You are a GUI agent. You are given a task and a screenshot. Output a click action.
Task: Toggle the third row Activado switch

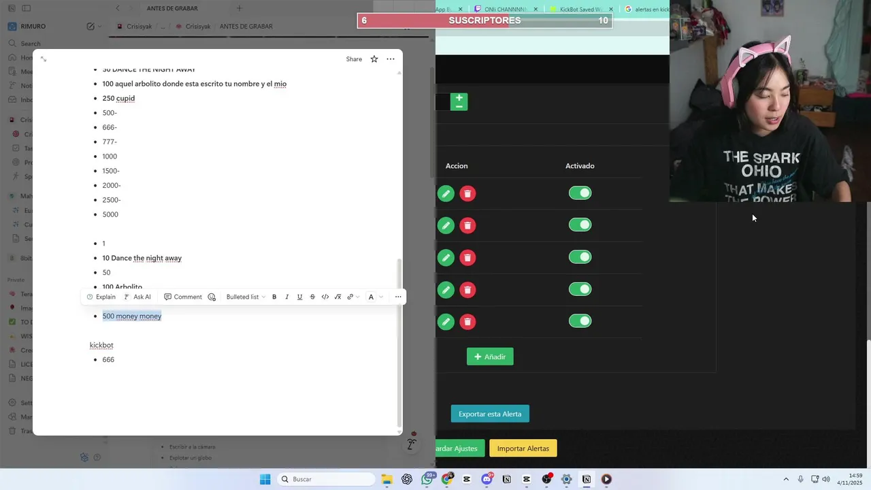[580, 257]
